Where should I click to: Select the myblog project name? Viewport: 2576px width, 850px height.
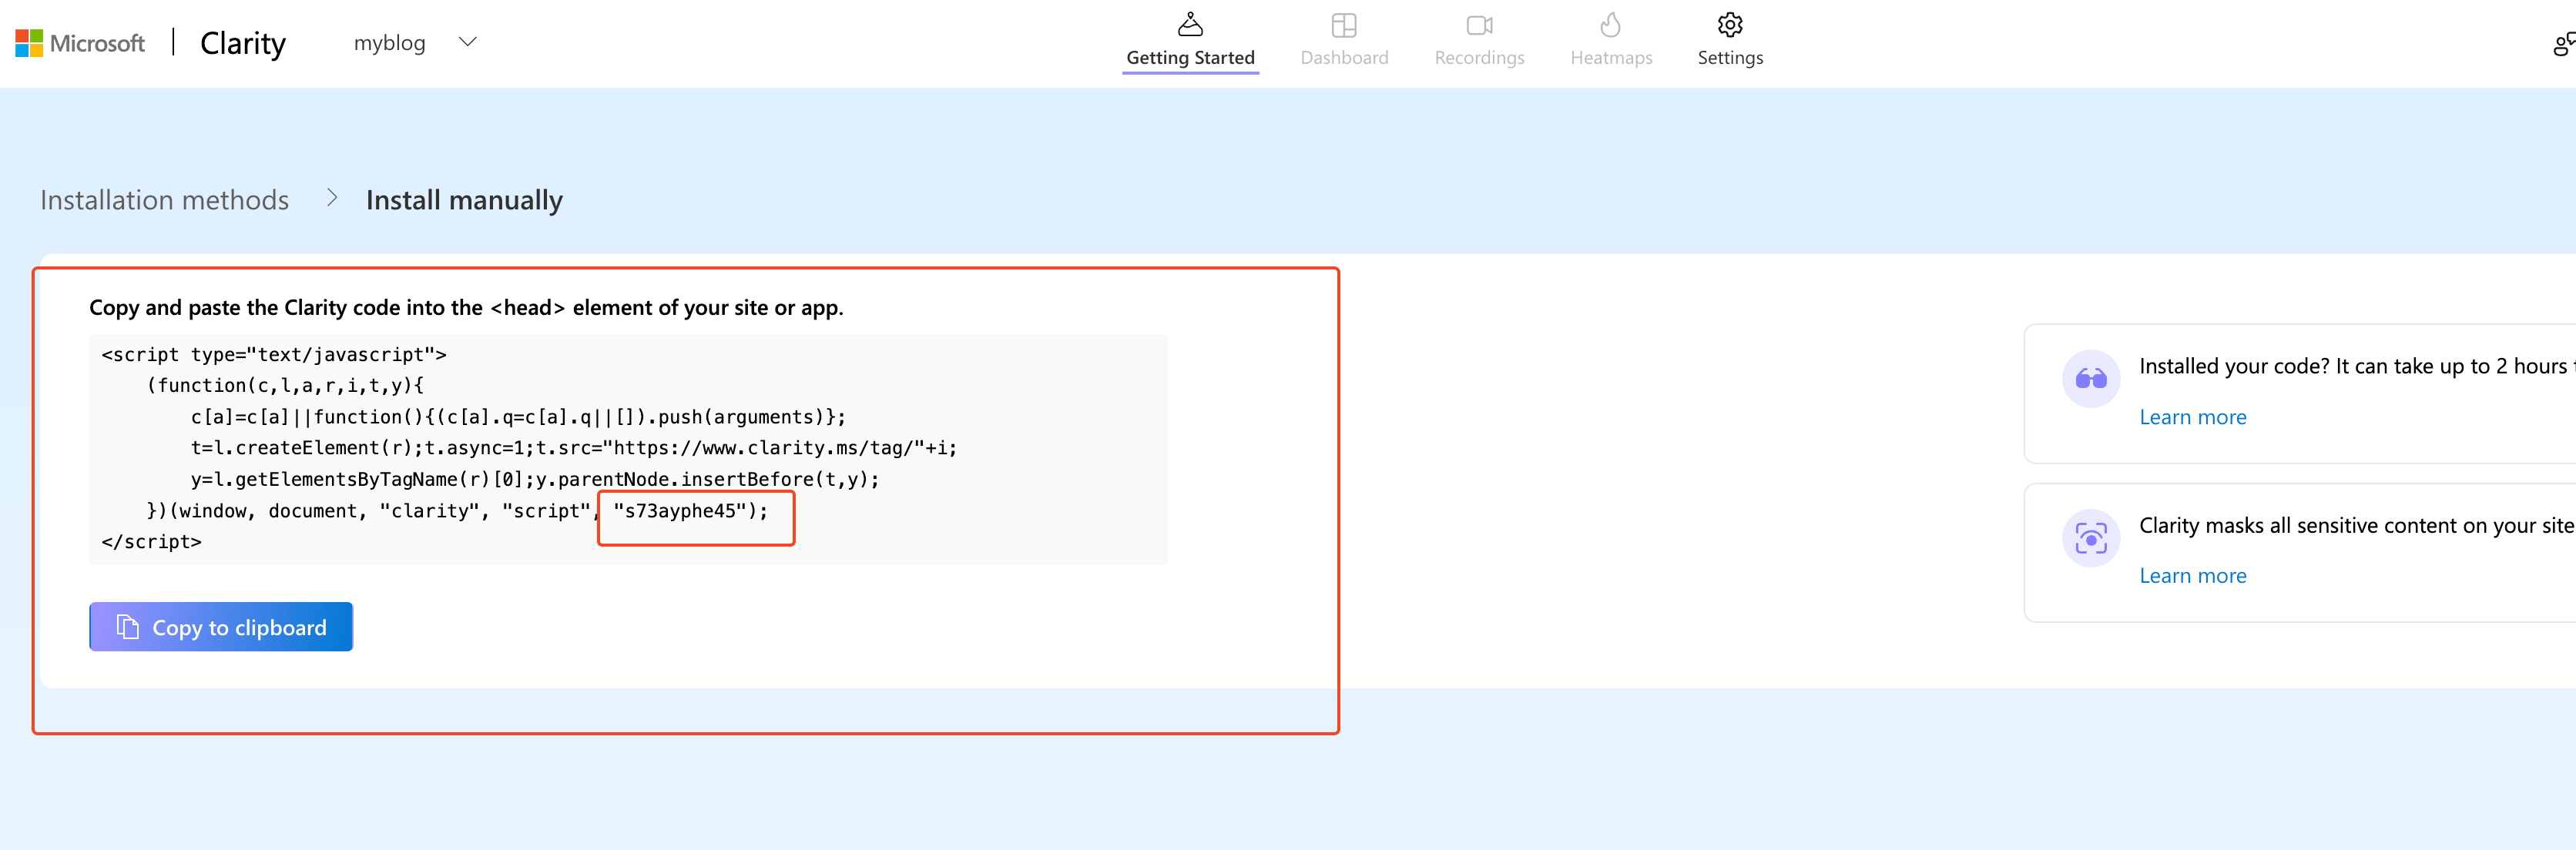(x=389, y=43)
